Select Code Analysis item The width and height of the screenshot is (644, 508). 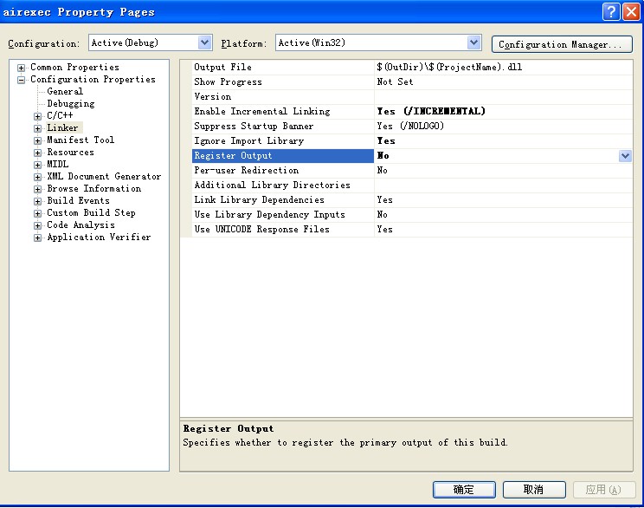click(x=80, y=225)
